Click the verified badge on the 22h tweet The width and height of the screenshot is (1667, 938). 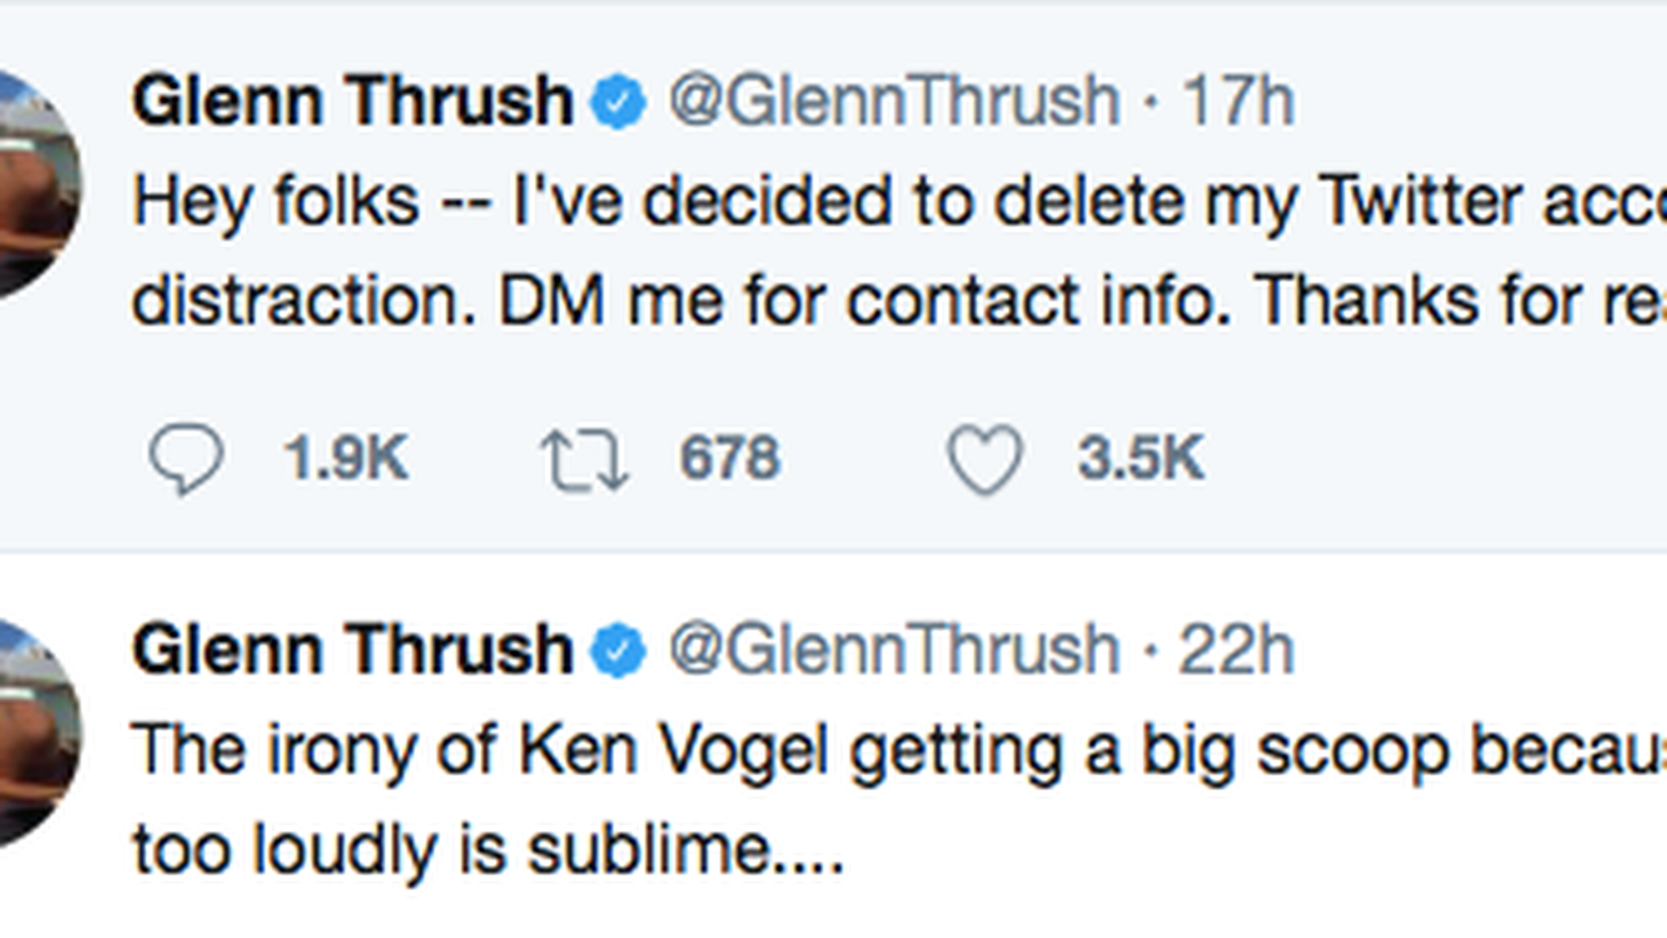pos(618,651)
